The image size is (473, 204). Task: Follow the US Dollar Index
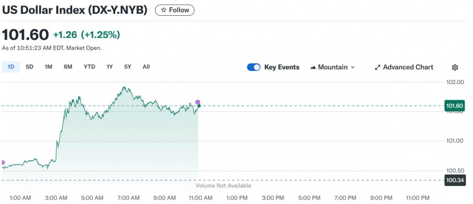[x=175, y=10]
